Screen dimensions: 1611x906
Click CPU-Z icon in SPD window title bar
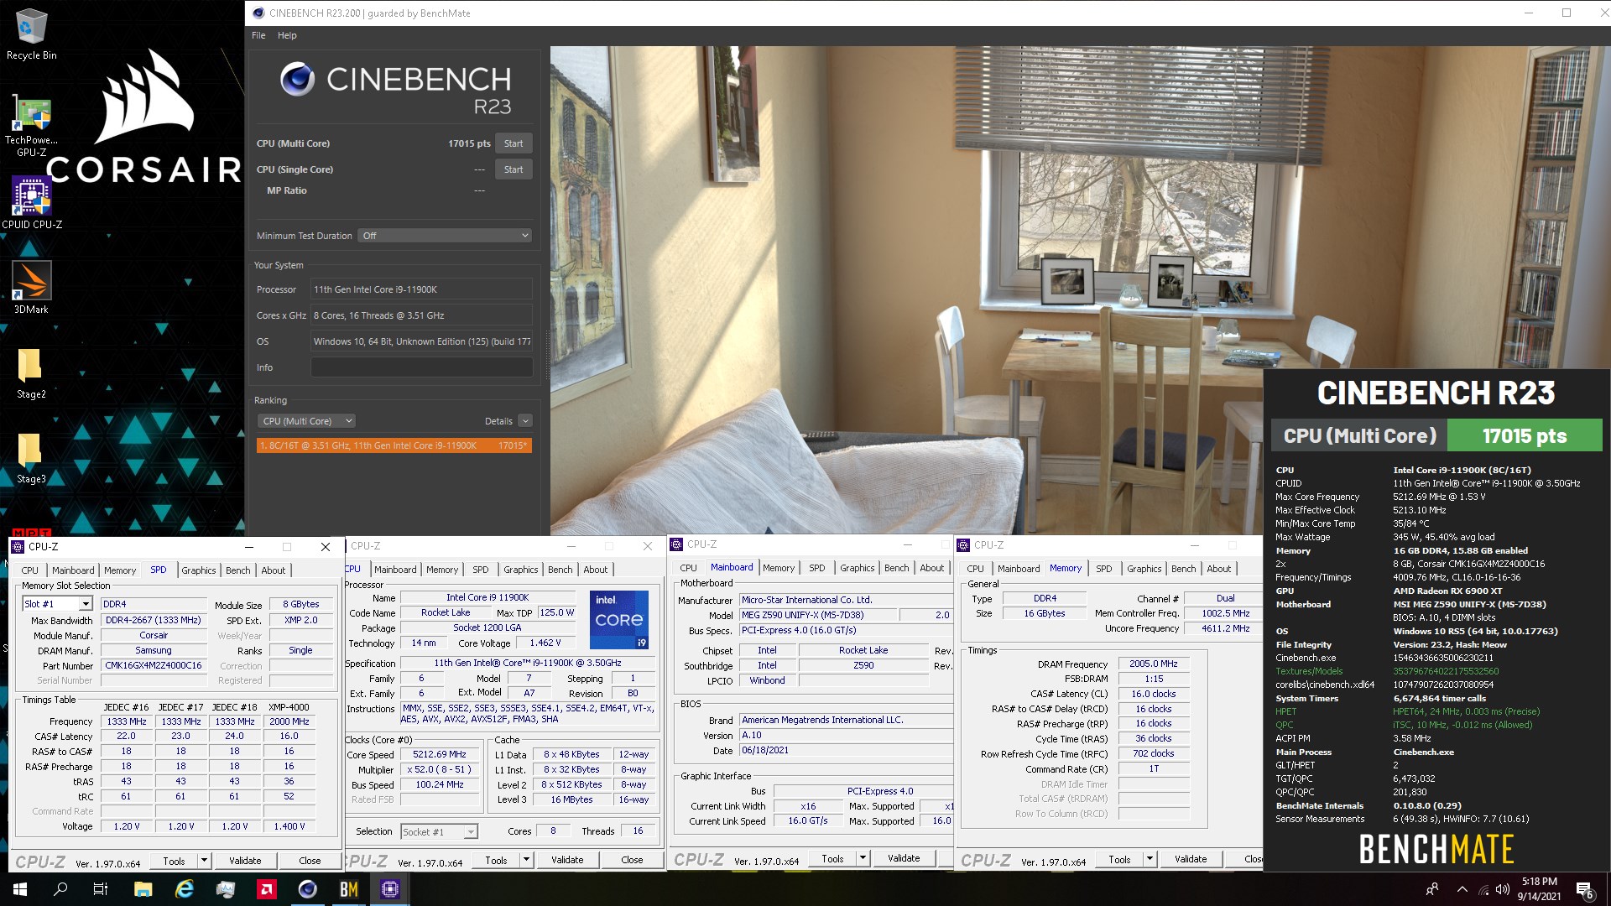point(18,546)
